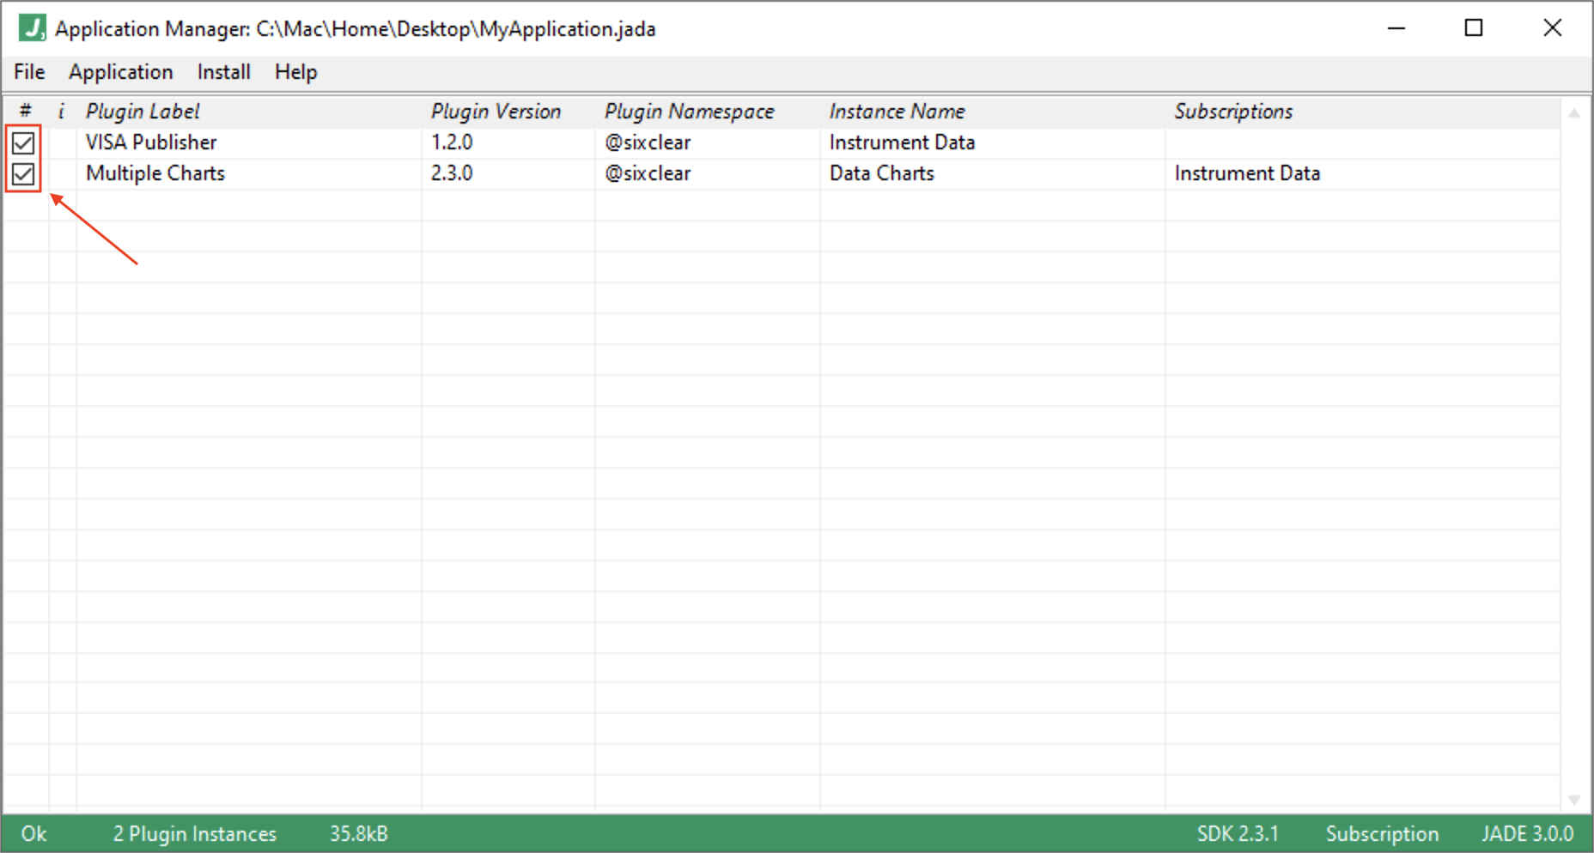The image size is (1594, 853).
Task: Open the File menu
Action: click(x=28, y=71)
